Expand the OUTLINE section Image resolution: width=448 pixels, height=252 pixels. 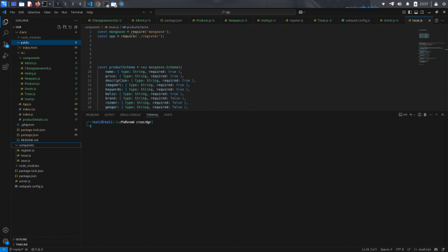[x=21, y=239]
